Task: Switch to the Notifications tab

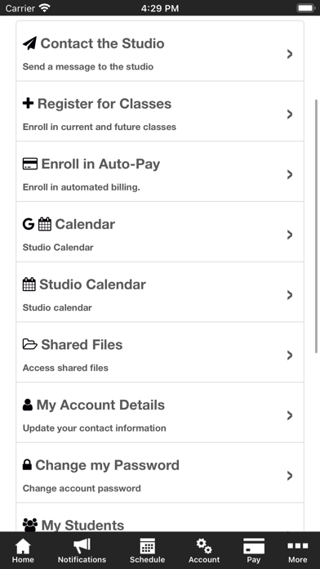Action: pos(82,551)
